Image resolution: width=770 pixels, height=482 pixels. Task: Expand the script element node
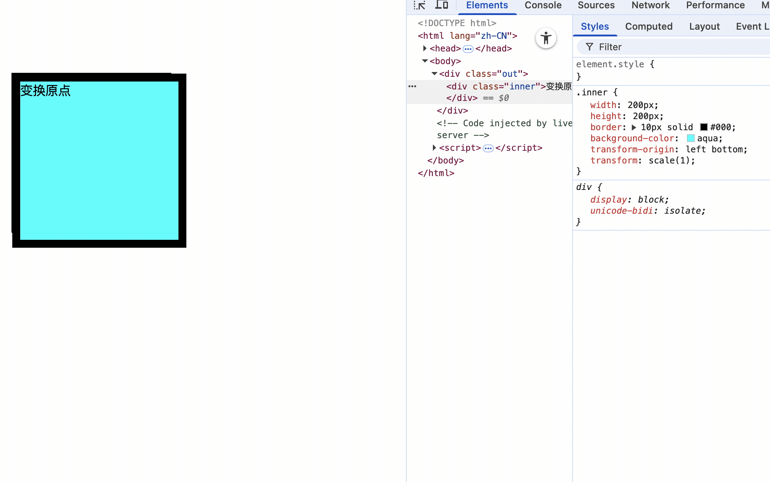pyautogui.click(x=434, y=148)
